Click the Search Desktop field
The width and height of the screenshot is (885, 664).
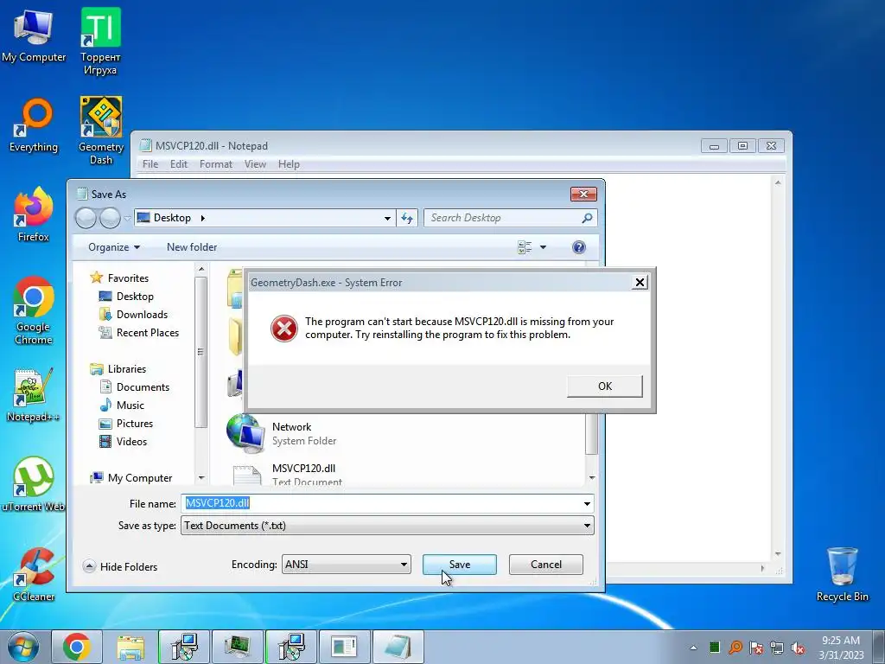pyautogui.click(x=510, y=218)
